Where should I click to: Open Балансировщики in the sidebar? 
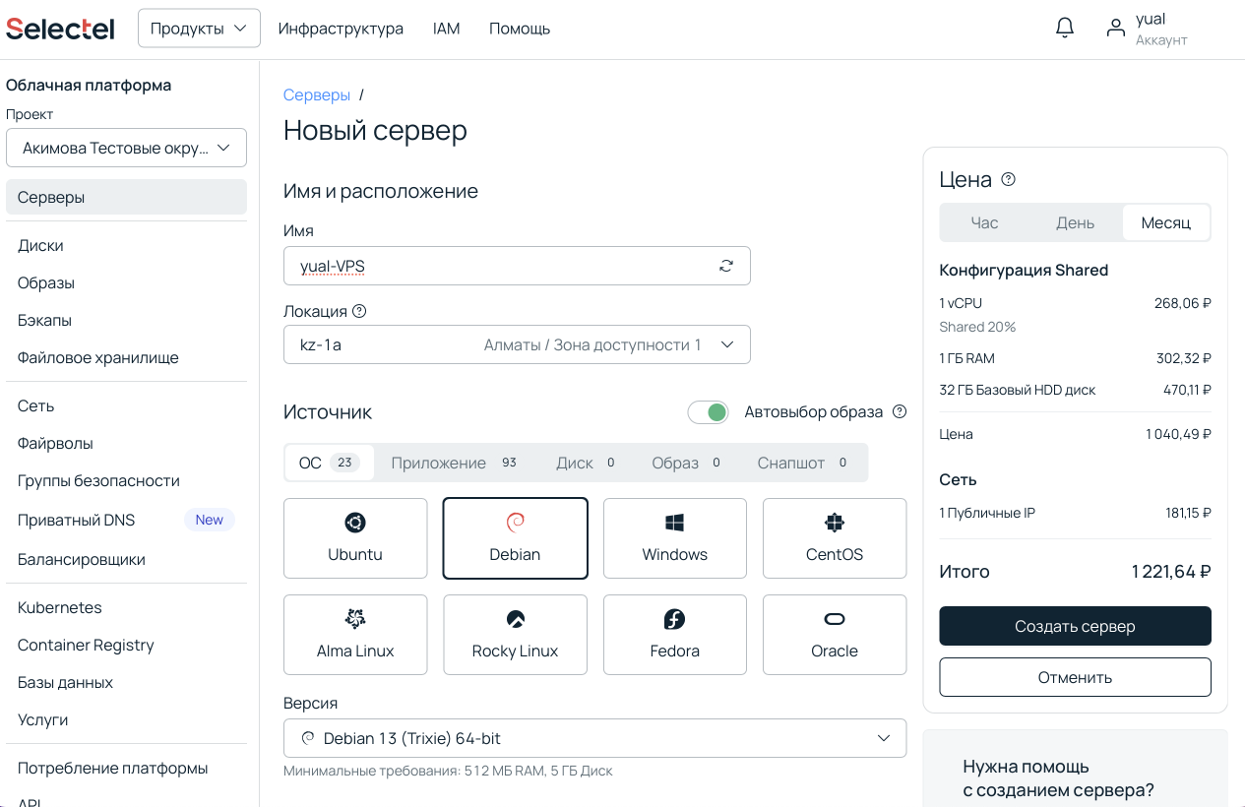point(126,559)
